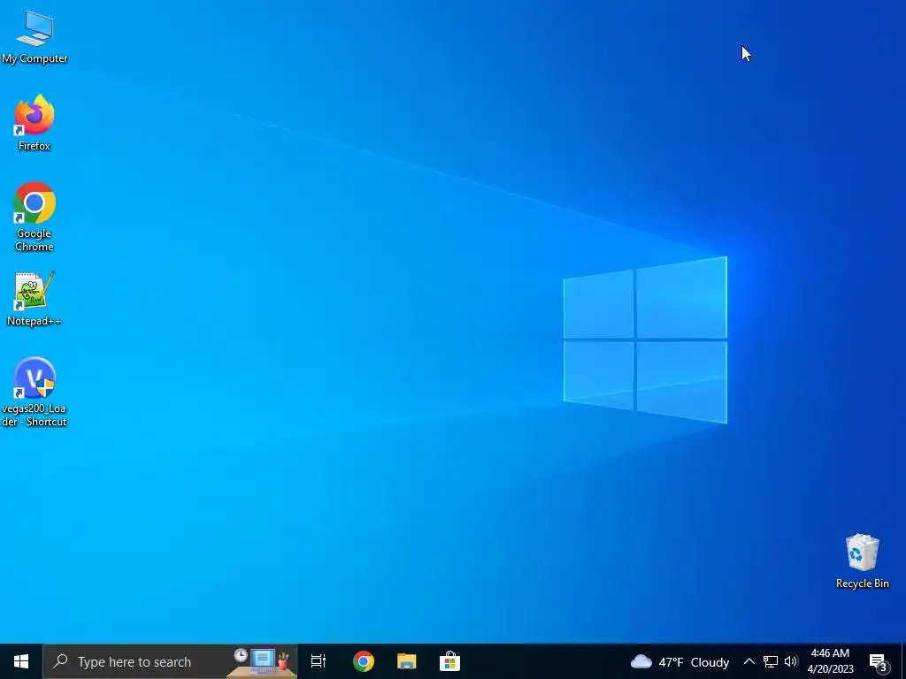Open the Action Center notifications icon
Image resolution: width=906 pixels, height=679 pixels.
(879, 661)
